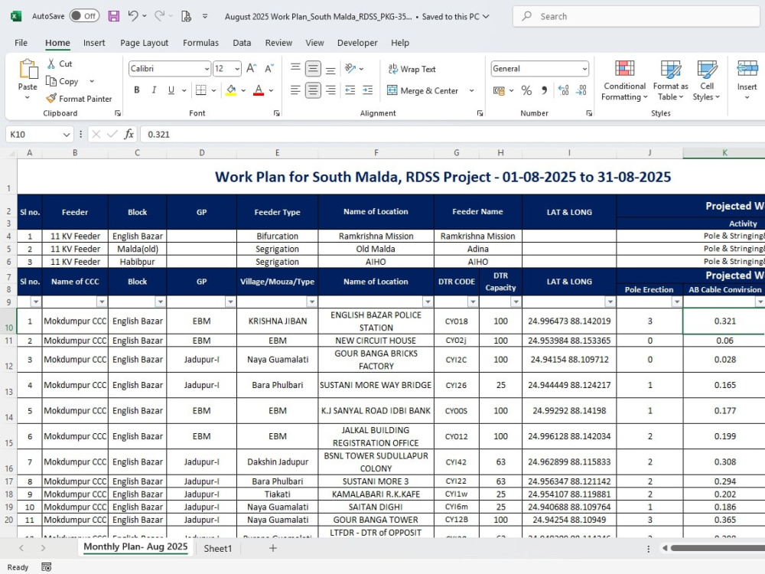765x574 pixels.
Task: Switch to the Page Layout tab
Action: (x=145, y=42)
